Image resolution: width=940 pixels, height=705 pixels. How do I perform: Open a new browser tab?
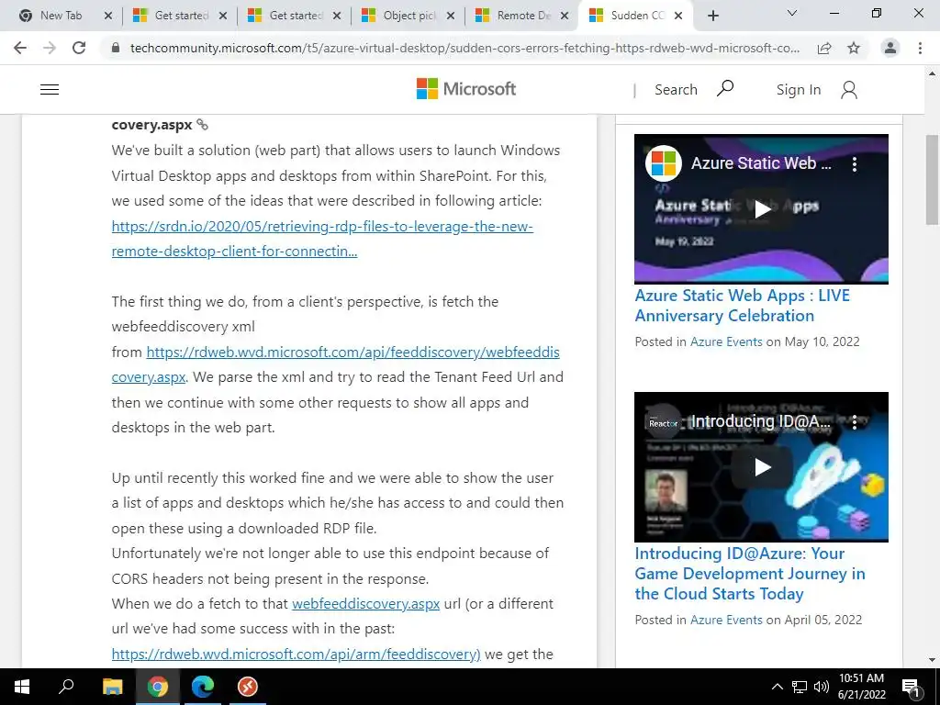[712, 16]
